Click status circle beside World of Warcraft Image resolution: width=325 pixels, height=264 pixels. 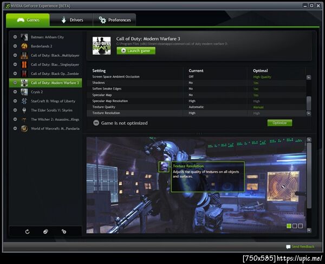click(x=15, y=128)
